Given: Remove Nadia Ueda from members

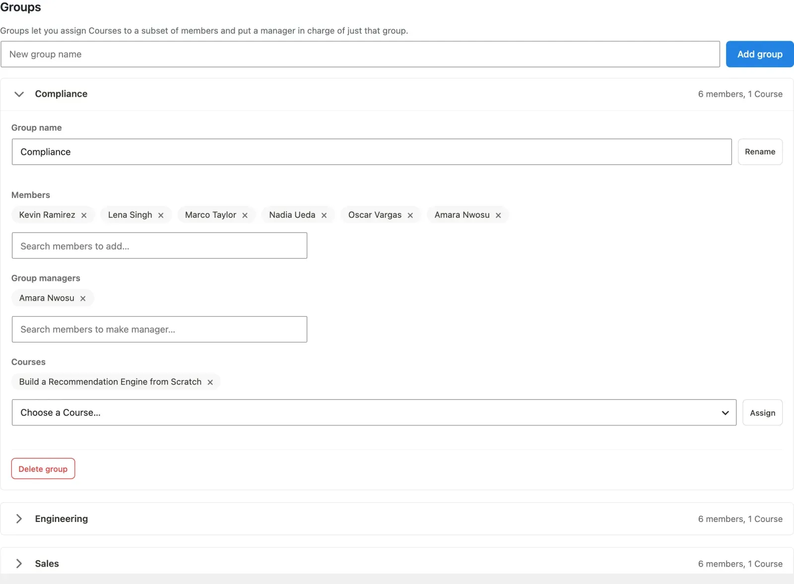Looking at the screenshot, I should (x=324, y=215).
